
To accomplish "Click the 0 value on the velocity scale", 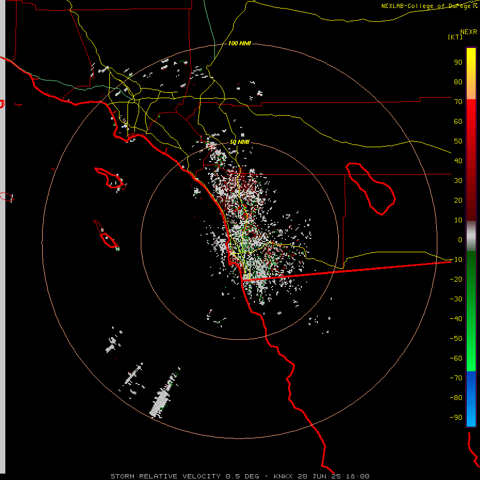I will [460, 240].
